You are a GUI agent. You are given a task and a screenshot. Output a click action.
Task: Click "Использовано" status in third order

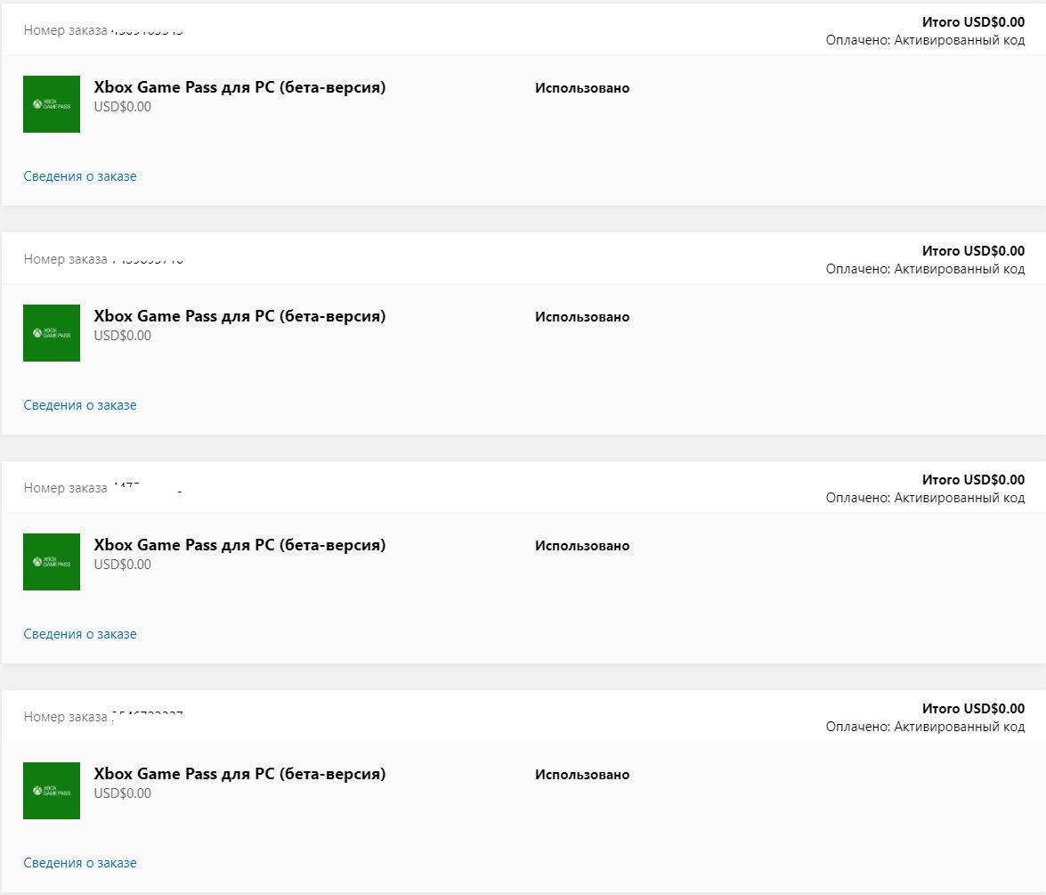click(x=582, y=546)
